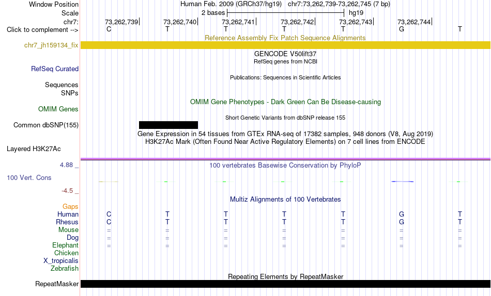Click the 2 bases scale bar
The height and width of the screenshot is (296, 491).
pos(286,13)
